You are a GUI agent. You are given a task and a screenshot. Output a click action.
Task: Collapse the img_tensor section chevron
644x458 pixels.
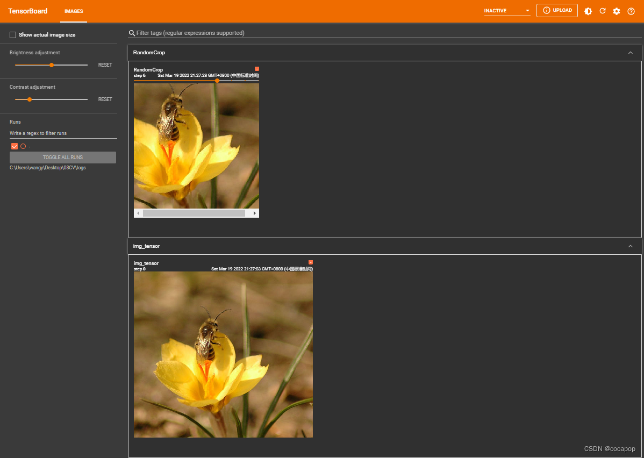click(x=630, y=246)
